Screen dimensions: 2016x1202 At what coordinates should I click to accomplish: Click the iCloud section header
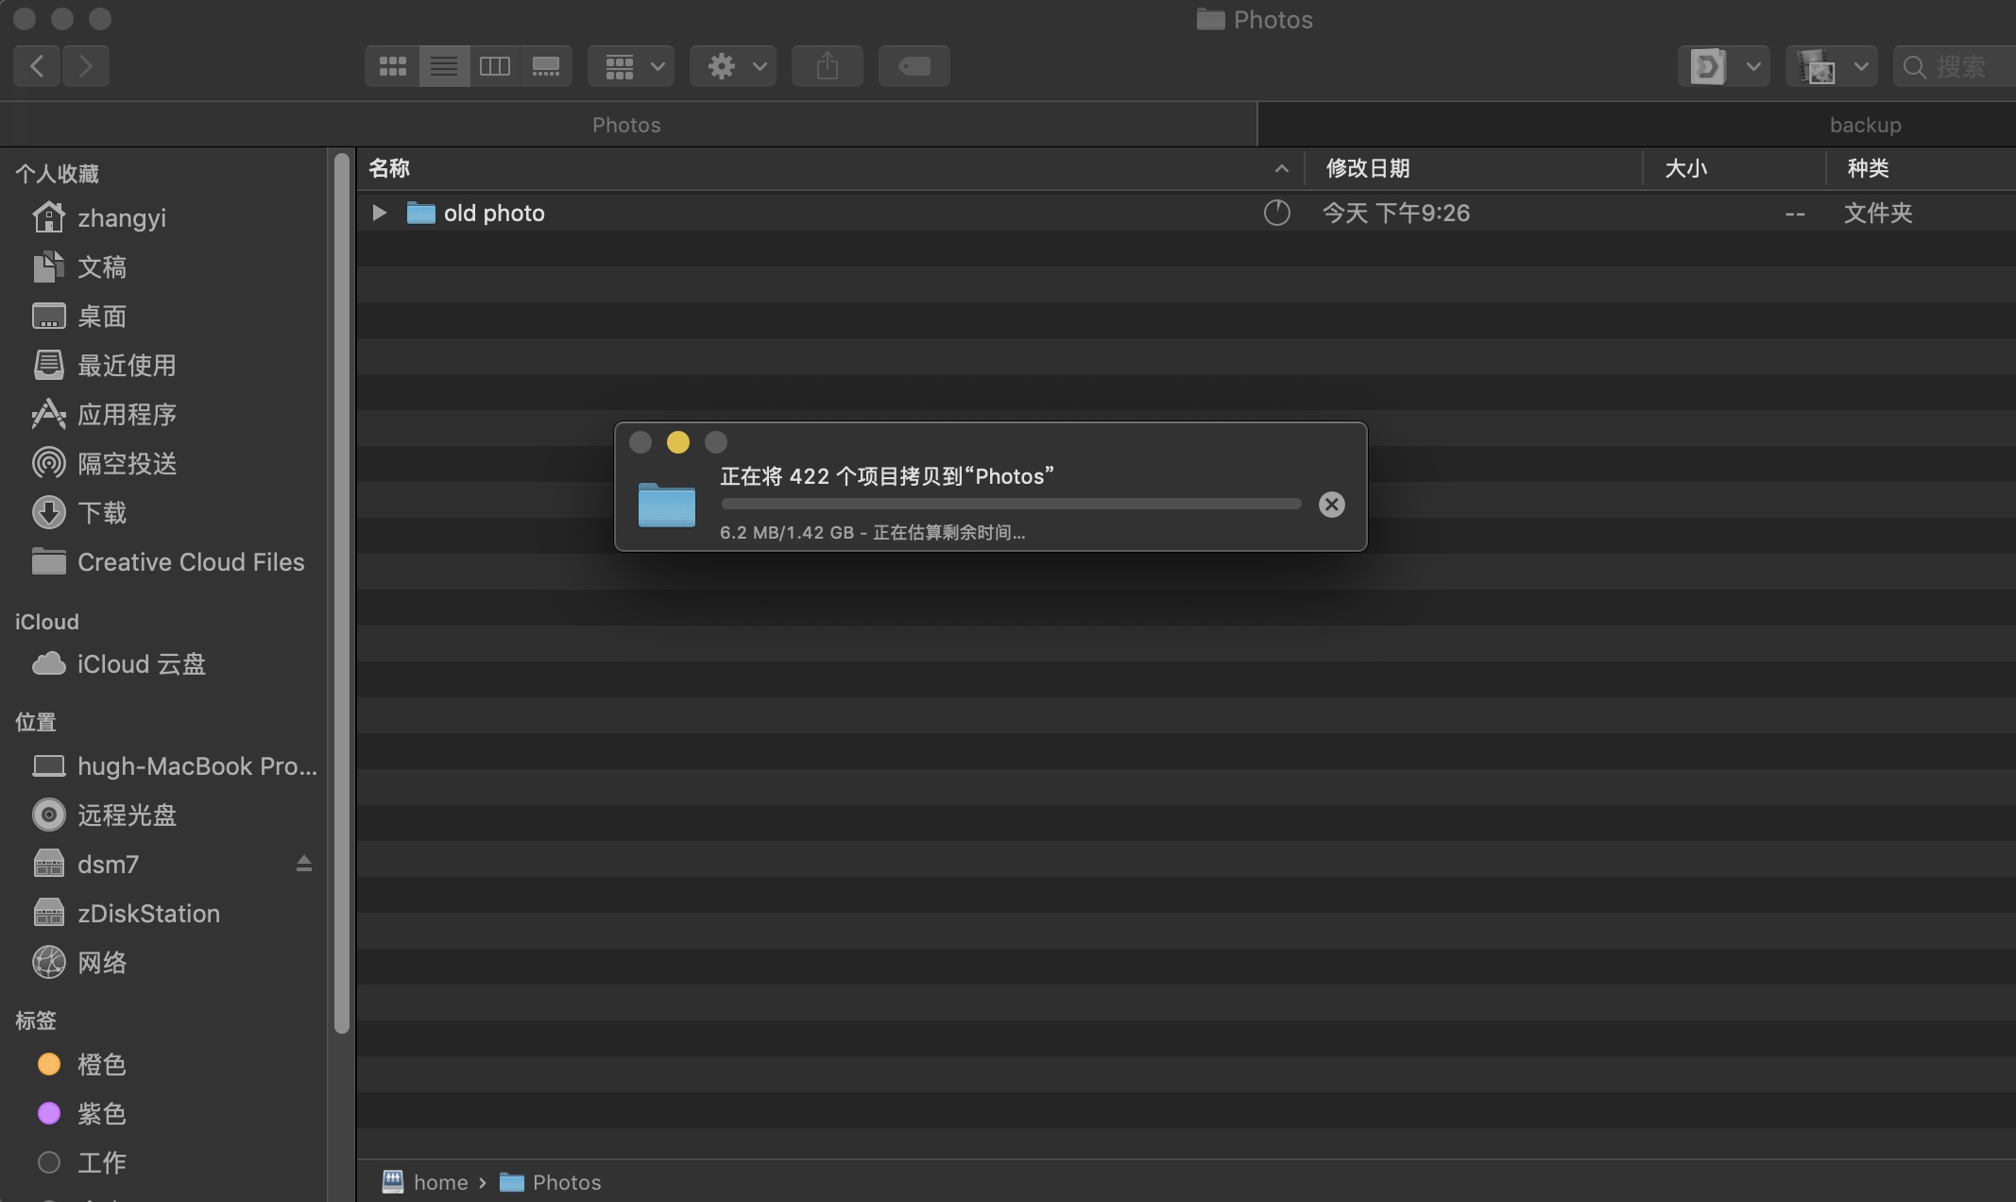tap(47, 622)
